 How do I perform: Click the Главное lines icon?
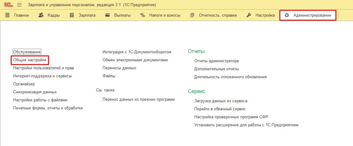coord(8,15)
